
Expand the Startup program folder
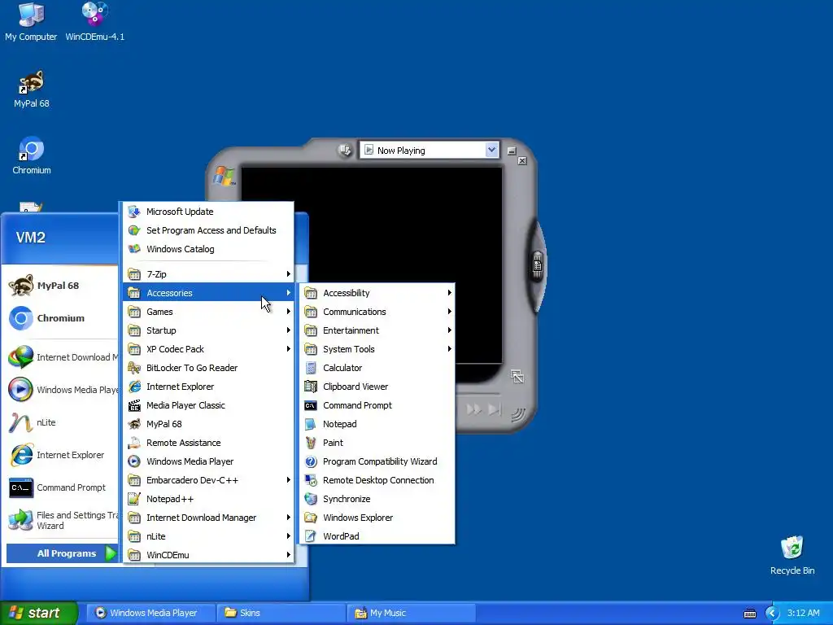pyautogui.click(x=209, y=330)
